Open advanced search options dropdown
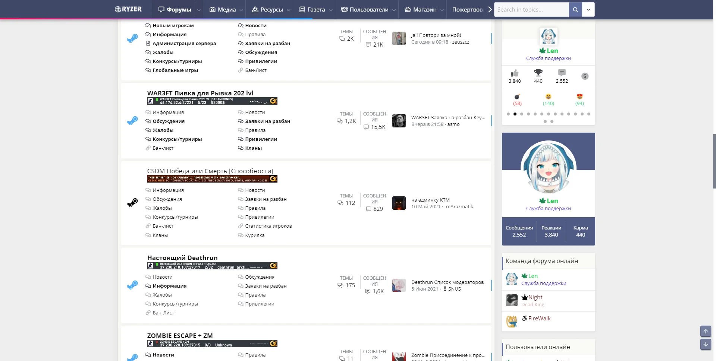The width and height of the screenshot is (716, 361). pyautogui.click(x=588, y=10)
